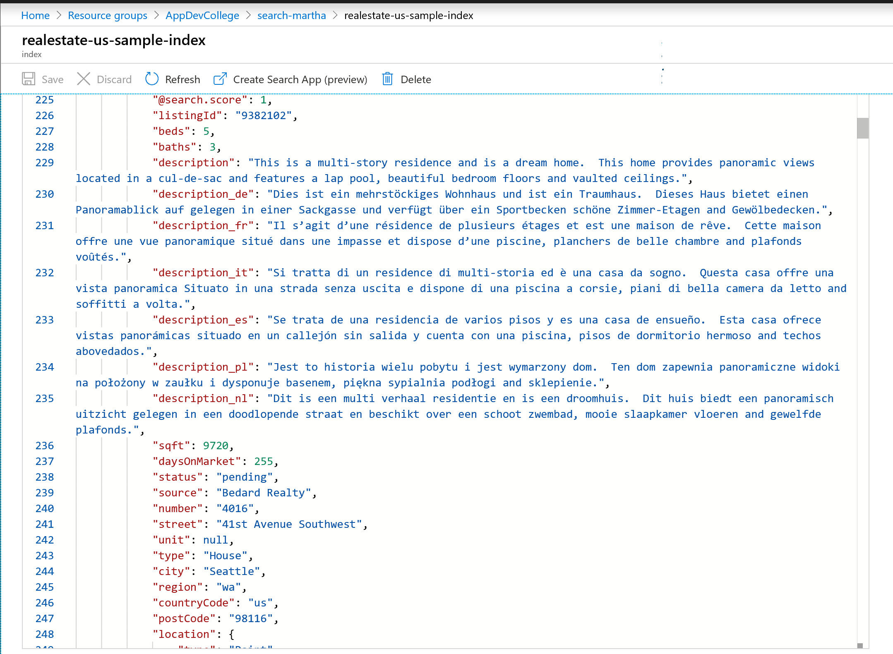Image resolution: width=893 pixels, height=654 pixels.
Task: Click the Refresh circular arrow icon
Action: pos(152,79)
